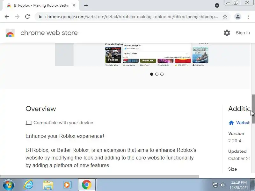255x191 pixels.
Task: Sign in to the web store
Action: tap(243, 33)
